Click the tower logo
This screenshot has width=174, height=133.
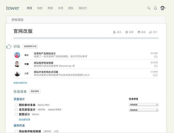tap(13, 8)
